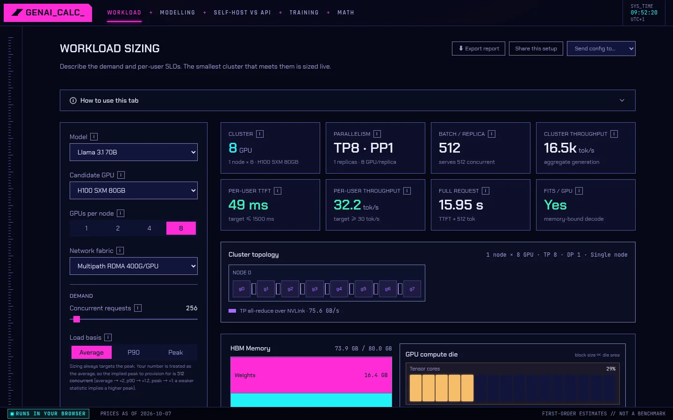The width and height of the screenshot is (673, 420).
Task: Select Average load basis
Action: (92, 352)
